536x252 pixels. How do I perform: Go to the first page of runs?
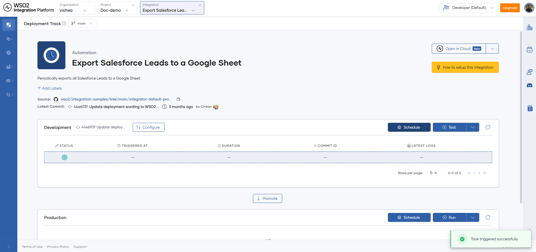coord(469,173)
